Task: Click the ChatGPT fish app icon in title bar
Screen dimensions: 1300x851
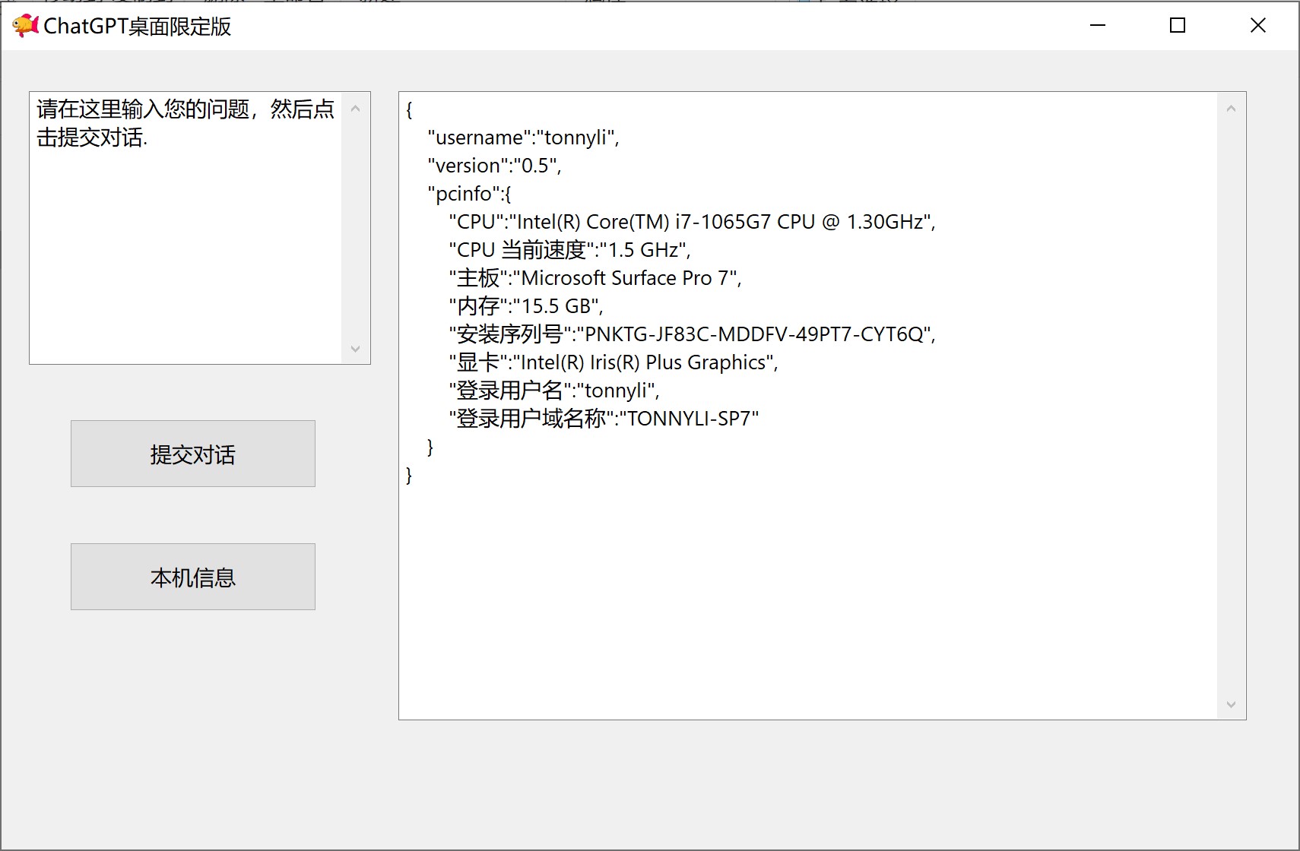Action: click(x=25, y=26)
